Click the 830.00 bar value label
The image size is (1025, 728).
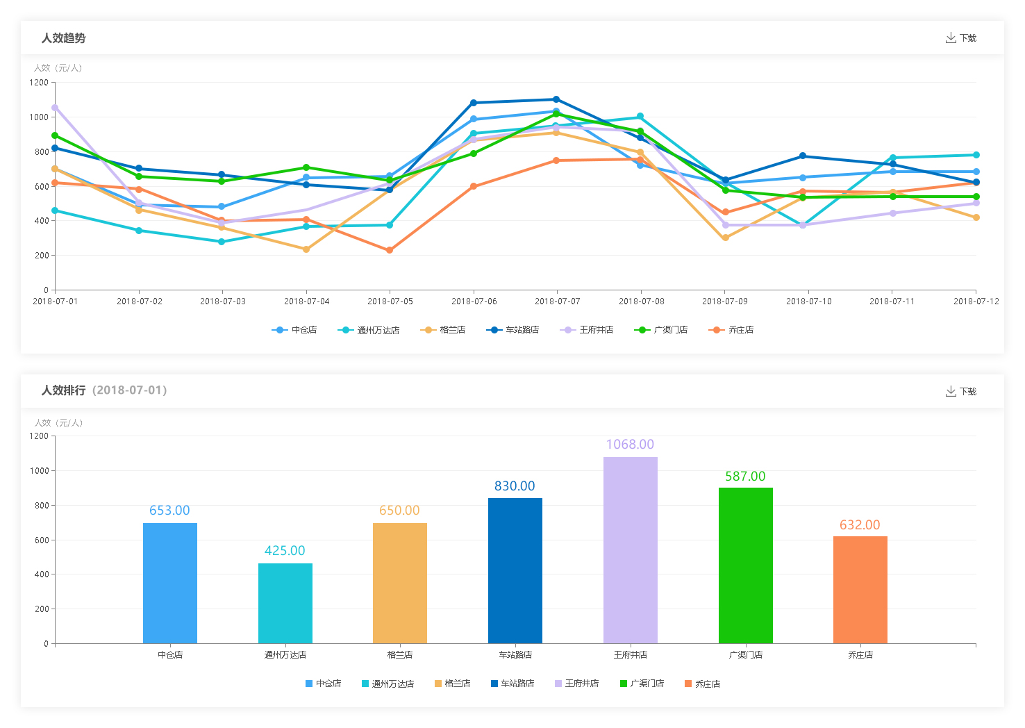[515, 486]
